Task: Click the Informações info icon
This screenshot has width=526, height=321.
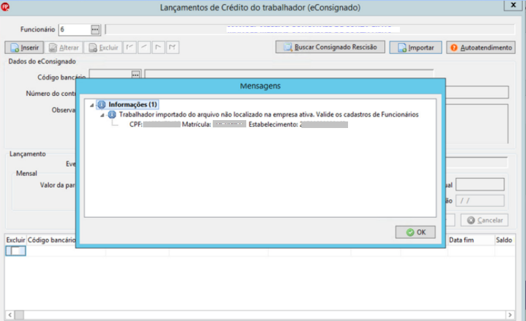Action: (102, 104)
